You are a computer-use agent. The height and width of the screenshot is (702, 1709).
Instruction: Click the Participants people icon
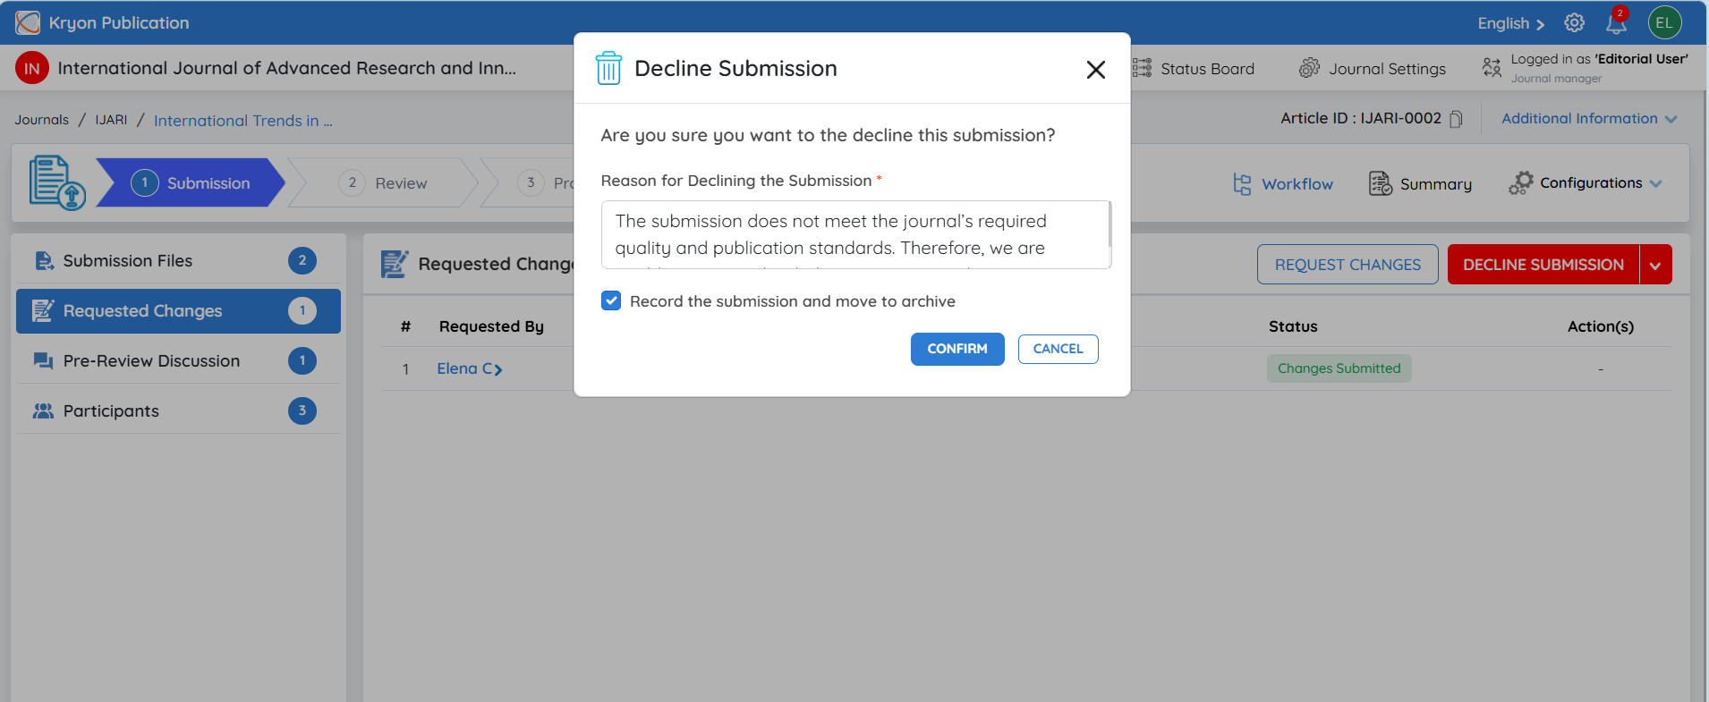pyautogui.click(x=43, y=410)
